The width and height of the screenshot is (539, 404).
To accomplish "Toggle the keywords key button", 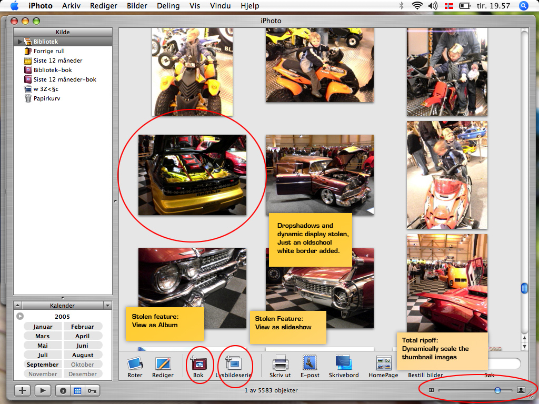I will 92,391.
